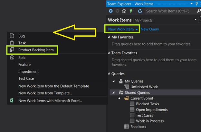Click the Back navigation arrow icon

click(111, 11)
